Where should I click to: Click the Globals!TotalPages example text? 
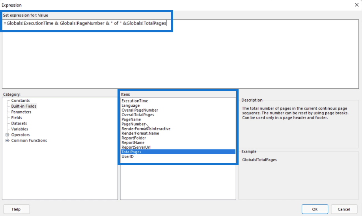click(259, 160)
